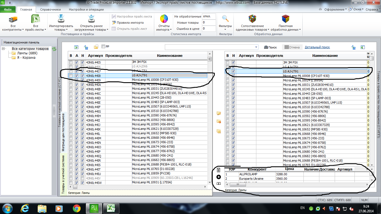Select the Матрица цен поставщиков vertical tab
381x214 pixels.
(63, 132)
